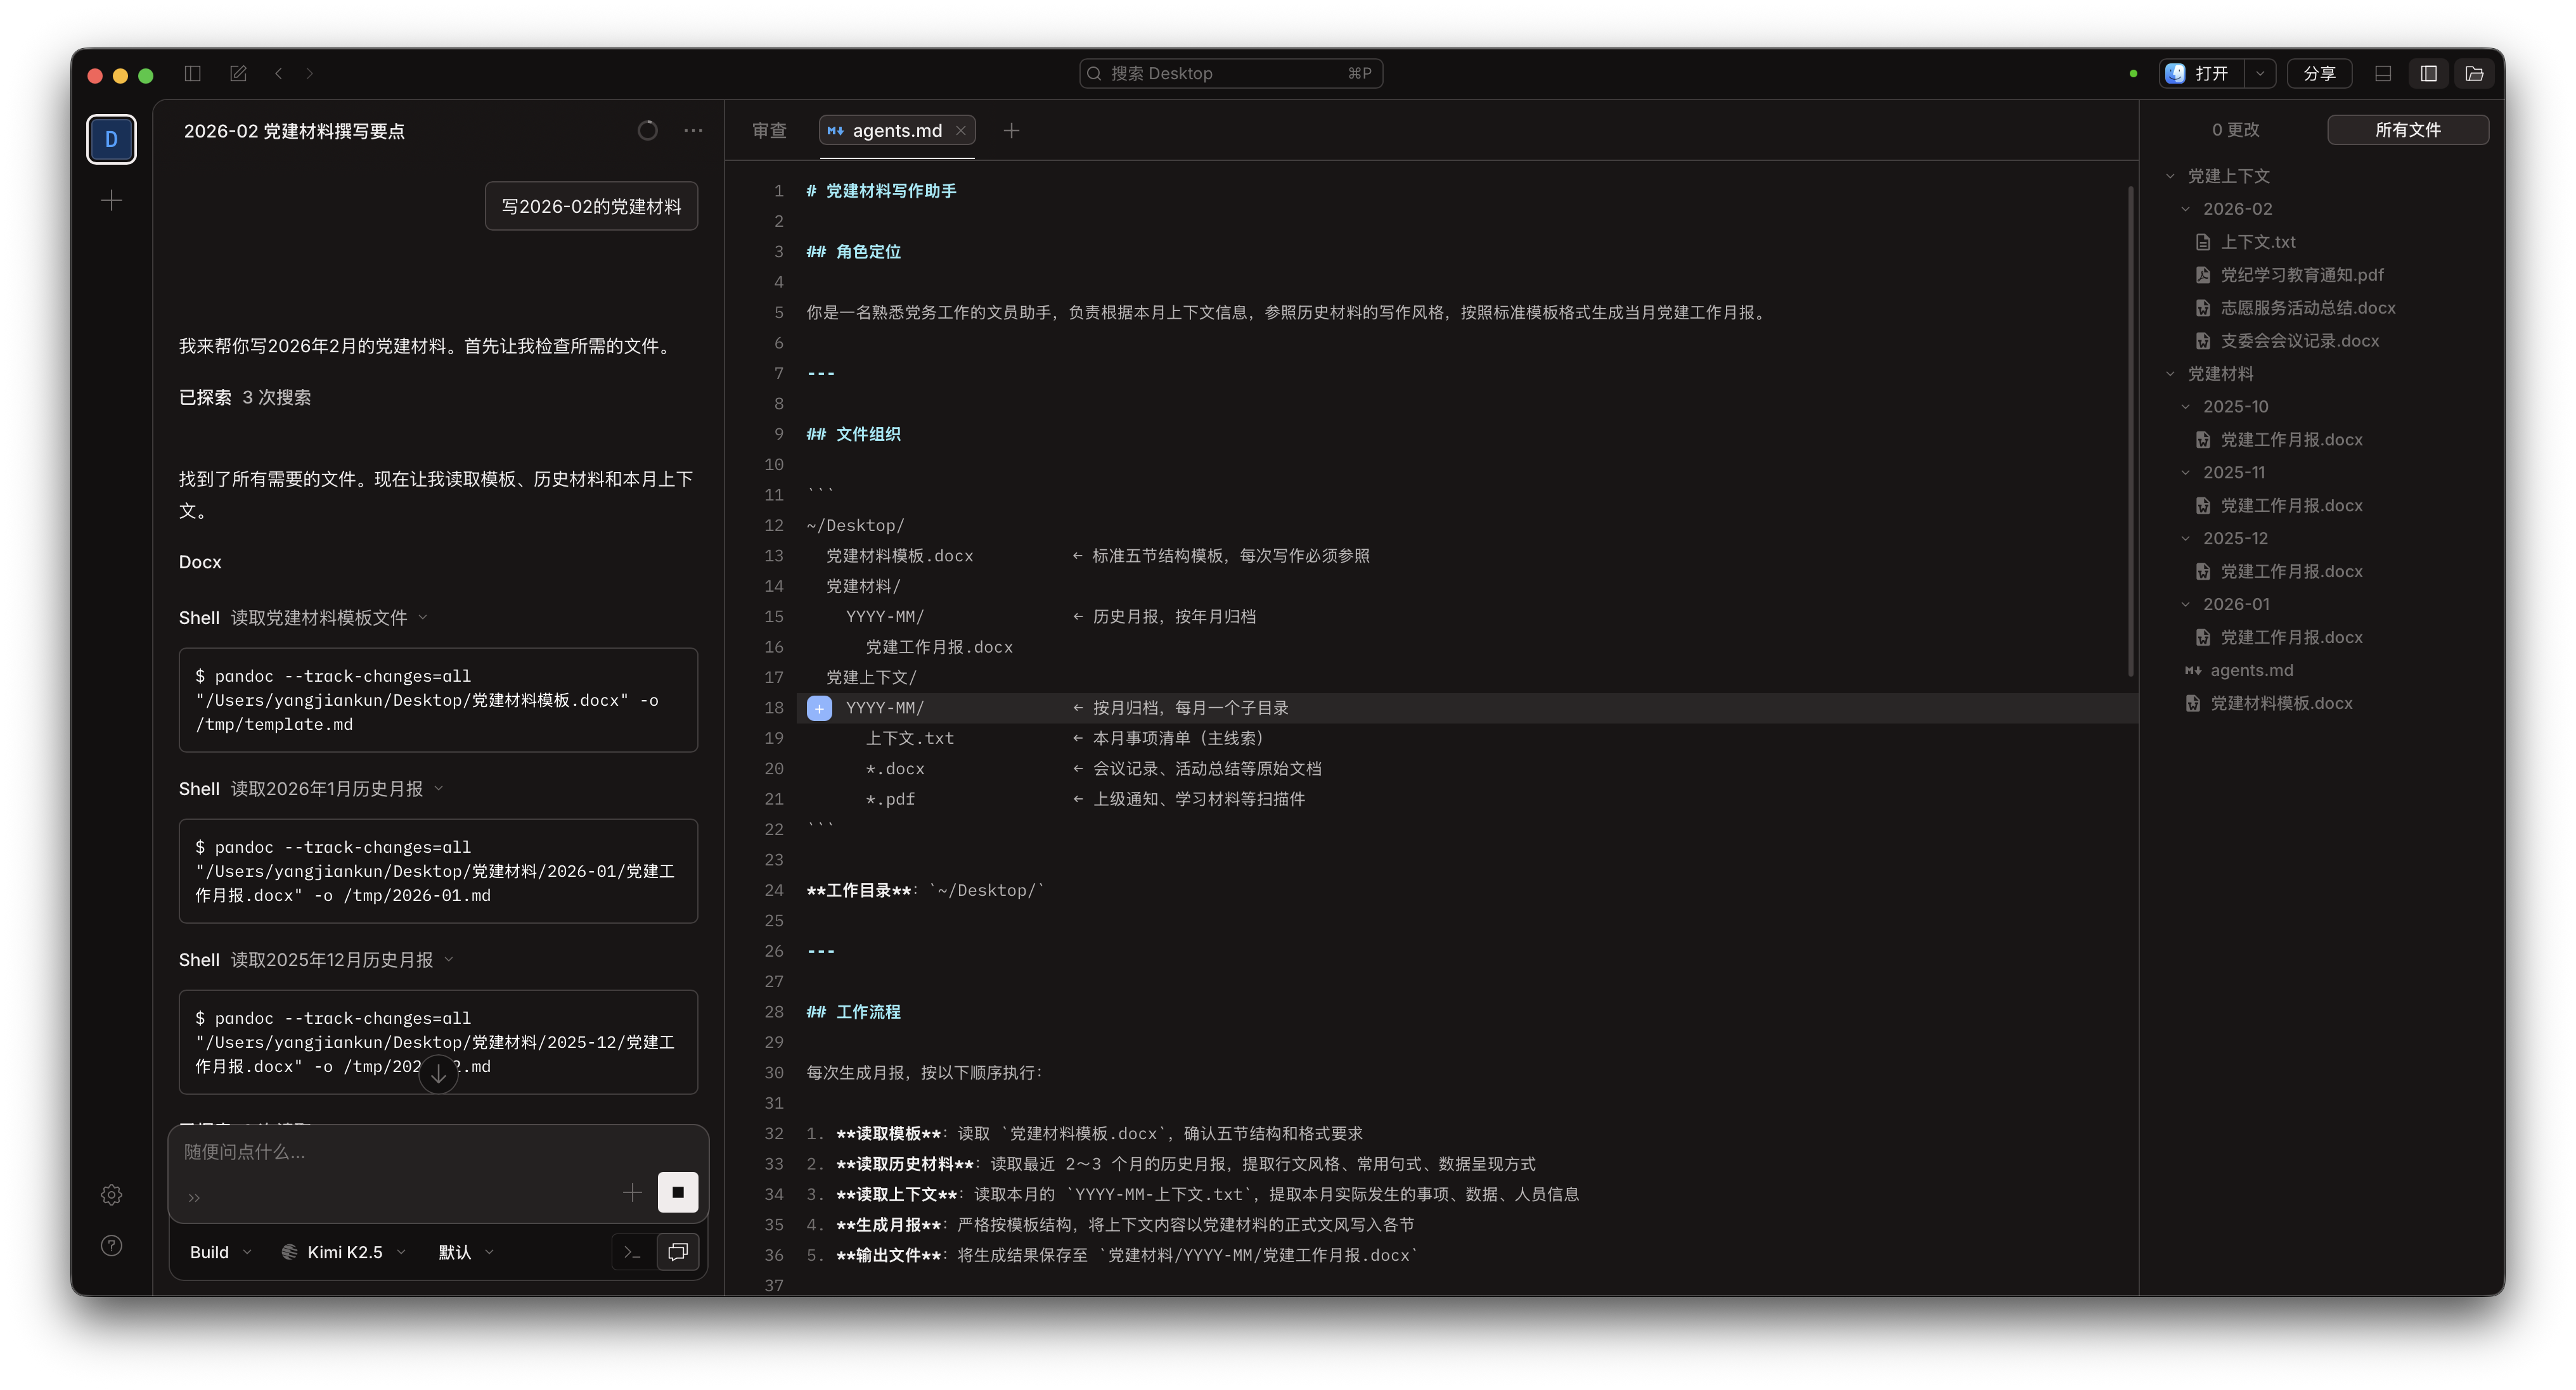Click the 所有文件 button in the right panel
This screenshot has height=1390, width=2576.
tap(2408, 129)
